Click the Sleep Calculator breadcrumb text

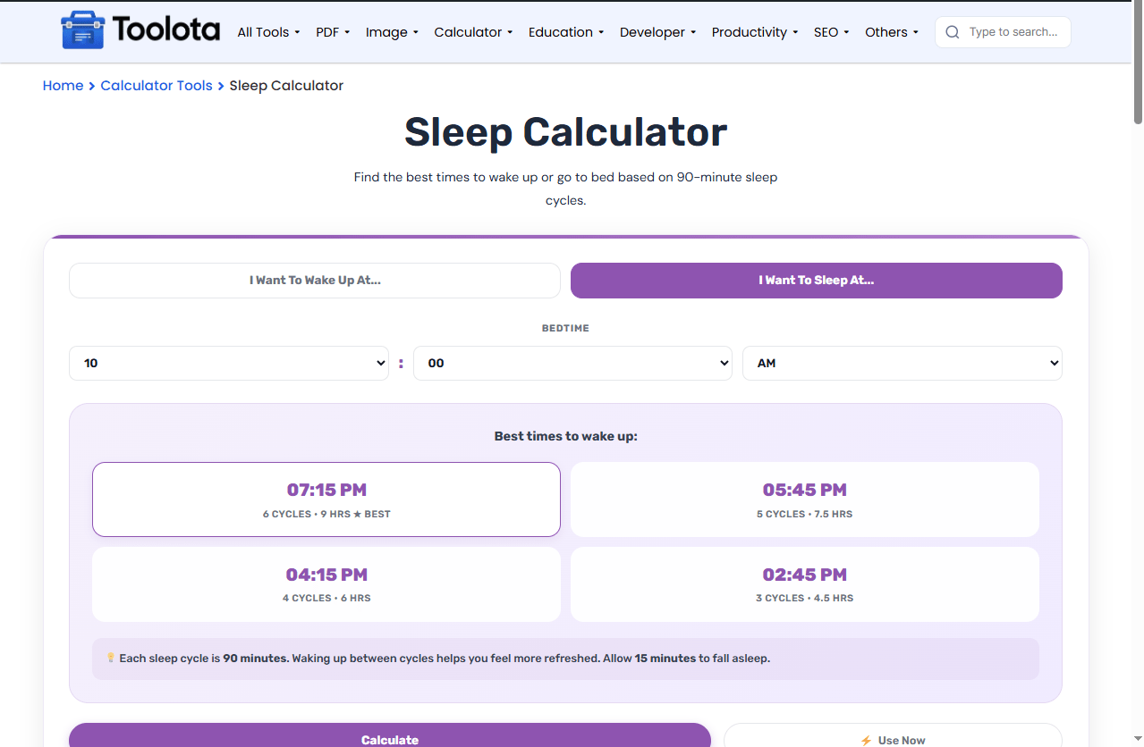pyautogui.click(x=286, y=86)
